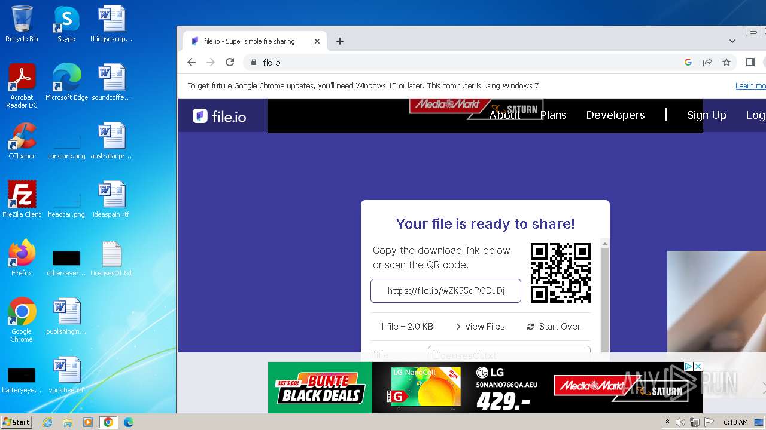Open Chrome tab search dropdown arrow
766x430 pixels.
tap(732, 41)
